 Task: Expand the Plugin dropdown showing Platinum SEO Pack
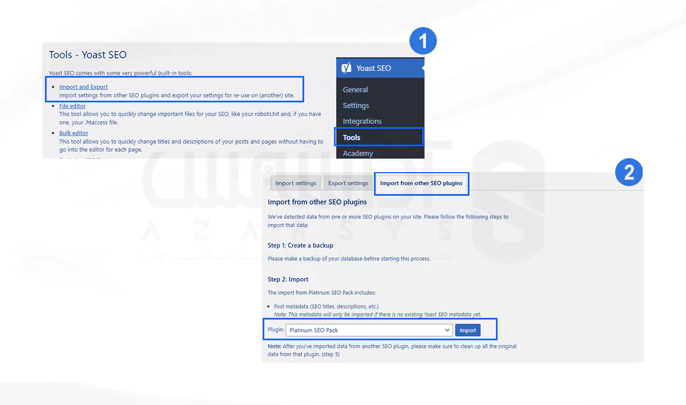(x=369, y=330)
